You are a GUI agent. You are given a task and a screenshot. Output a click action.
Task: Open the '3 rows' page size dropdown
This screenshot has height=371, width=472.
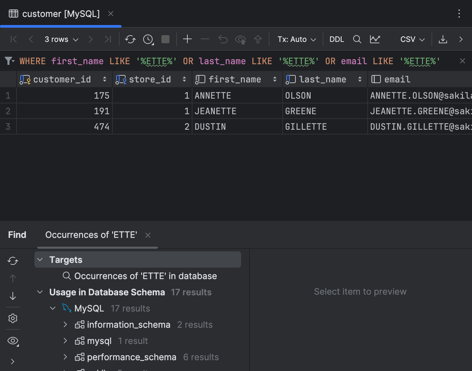tap(61, 39)
